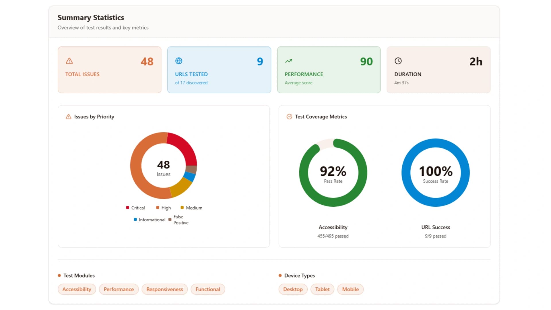Image resolution: width=551 pixels, height=310 pixels.
Task: Click the Responsiveness module tag
Action: pos(164,289)
